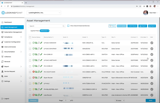Toggle the select-all header checkbox
Image resolution: width=160 pixels, height=103 pixels.
coord(30,37)
